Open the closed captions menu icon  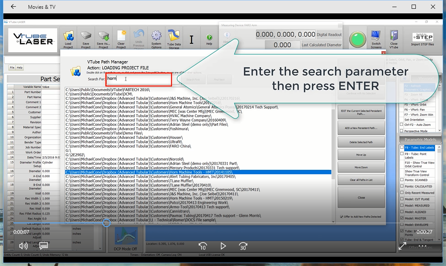[x=44, y=246]
